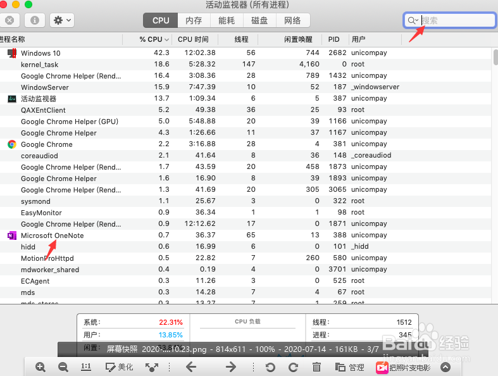Click the stop process (X) button
498x376 pixels.
(9, 20)
